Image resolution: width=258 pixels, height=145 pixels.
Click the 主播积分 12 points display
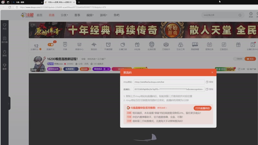[x=36, y=47]
